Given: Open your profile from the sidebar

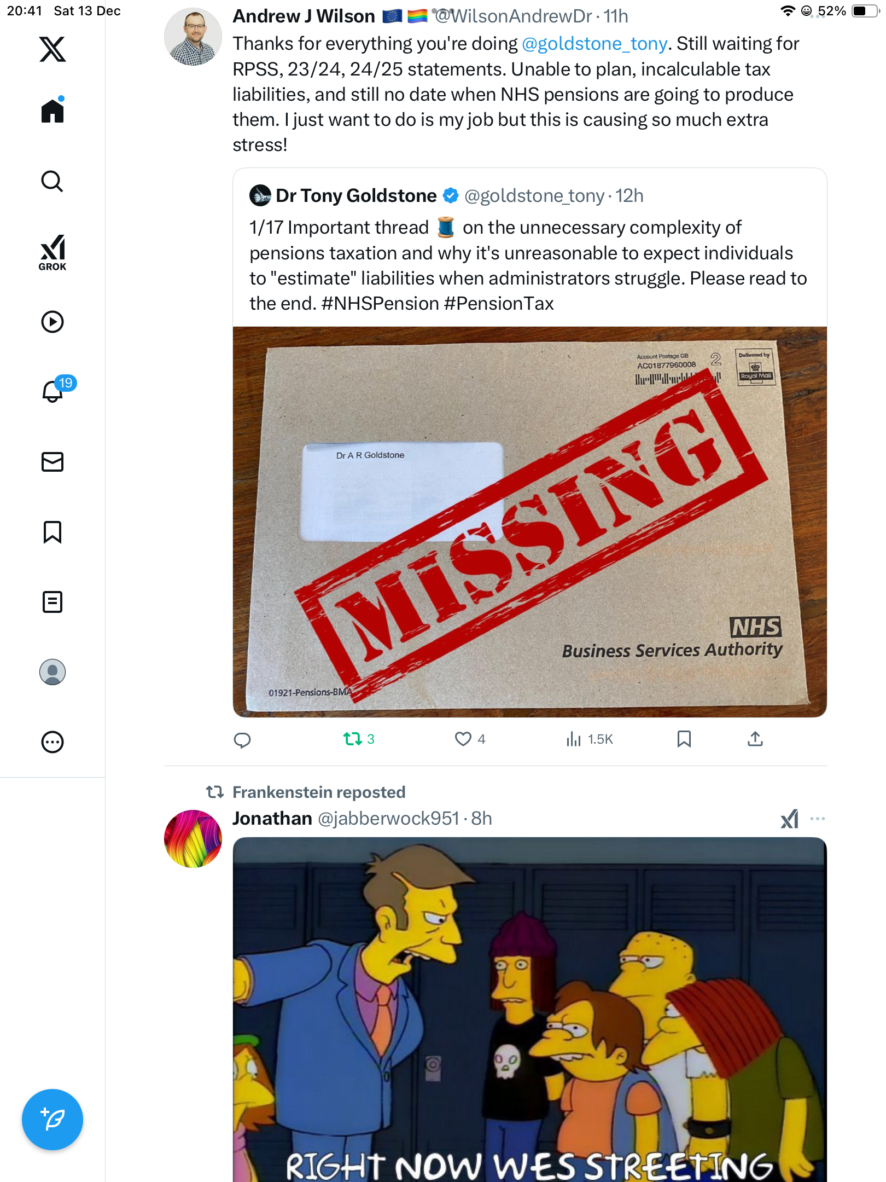Looking at the screenshot, I should click(x=53, y=672).
